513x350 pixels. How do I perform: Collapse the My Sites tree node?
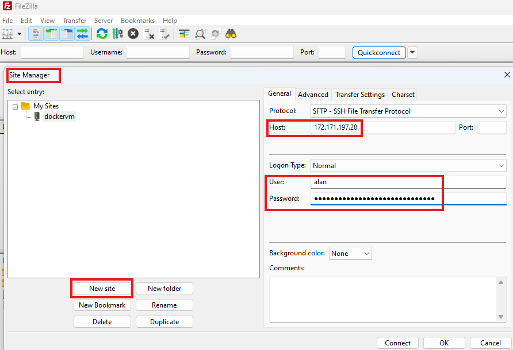point(15,107)
